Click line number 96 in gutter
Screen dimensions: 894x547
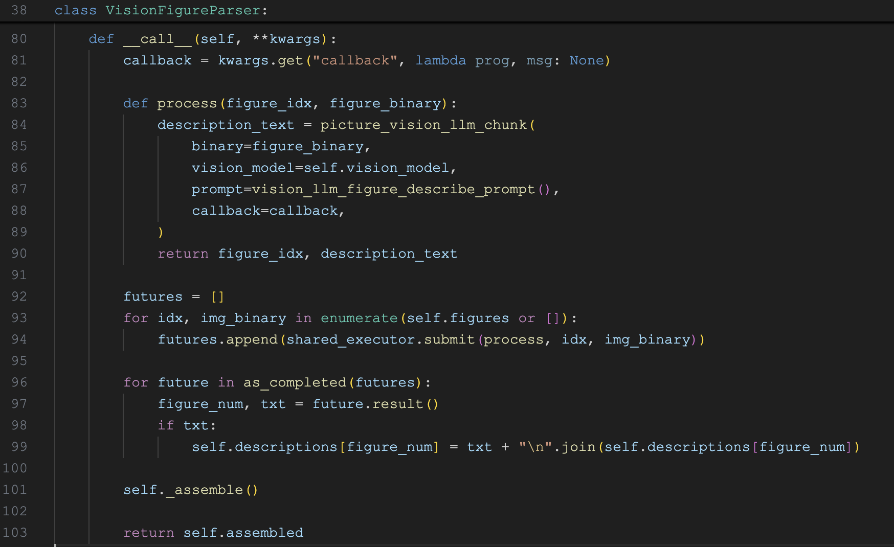(x=19, y=382)
